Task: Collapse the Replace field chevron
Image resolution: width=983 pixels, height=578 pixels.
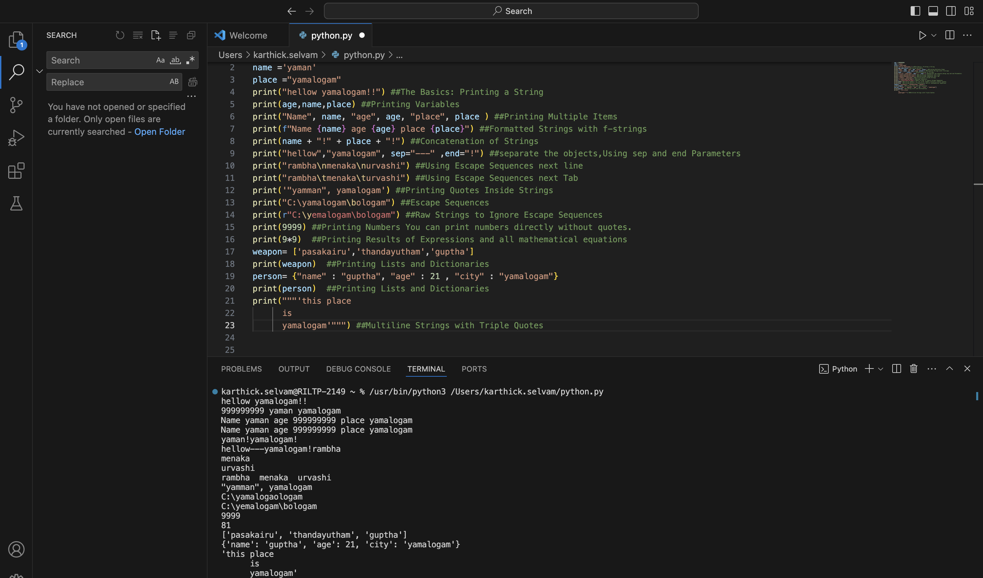Action: click(x=39, y=71)
